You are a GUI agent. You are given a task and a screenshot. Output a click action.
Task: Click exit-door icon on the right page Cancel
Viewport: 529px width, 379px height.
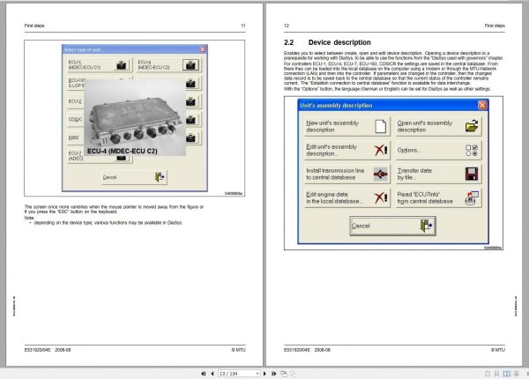click(x=426, y=226)
